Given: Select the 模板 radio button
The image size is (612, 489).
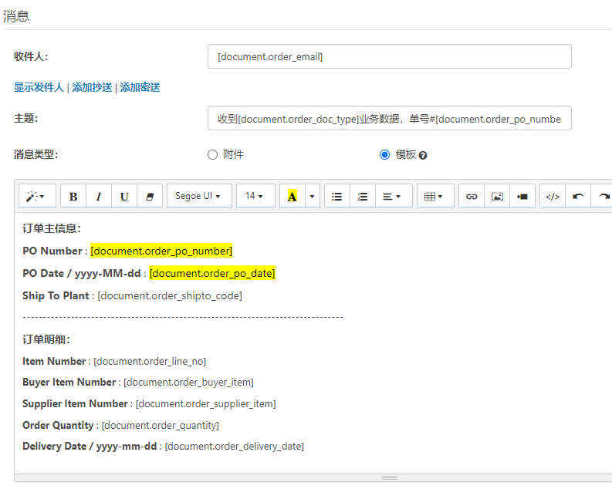Looking at the screenshot, I should [384, 155].
